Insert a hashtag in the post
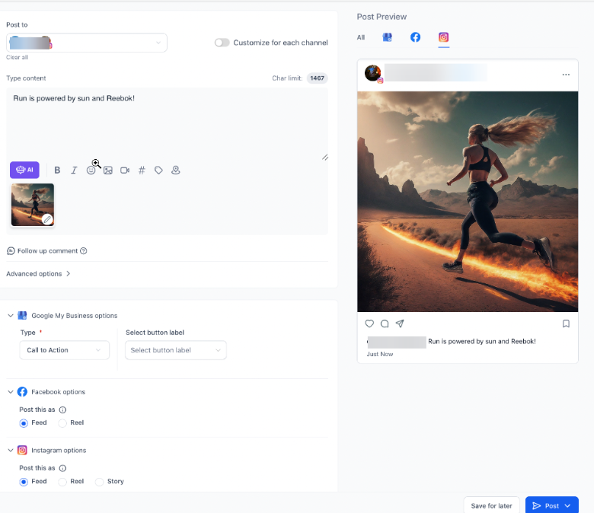Viewport: 597px width, 513px height. click(142, 170)
